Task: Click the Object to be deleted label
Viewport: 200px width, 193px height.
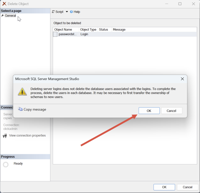Action: point(67,23)
